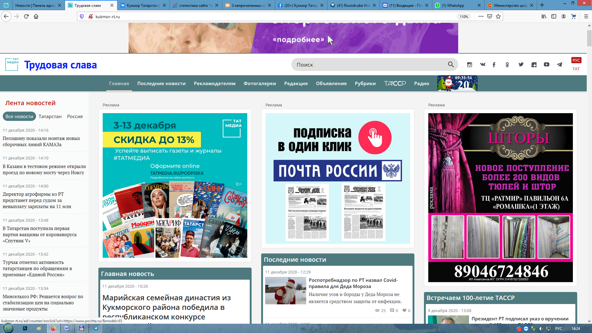
Task: Open new browser tab with plus
Action: [542, 5]
